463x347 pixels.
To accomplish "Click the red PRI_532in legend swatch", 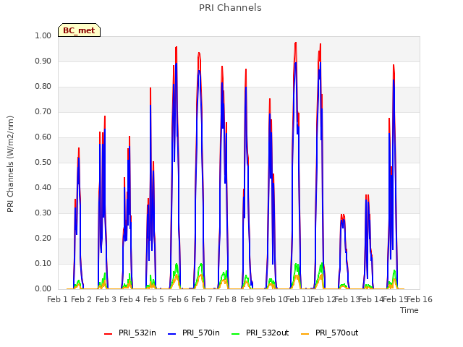I will [x=108, y=334].
